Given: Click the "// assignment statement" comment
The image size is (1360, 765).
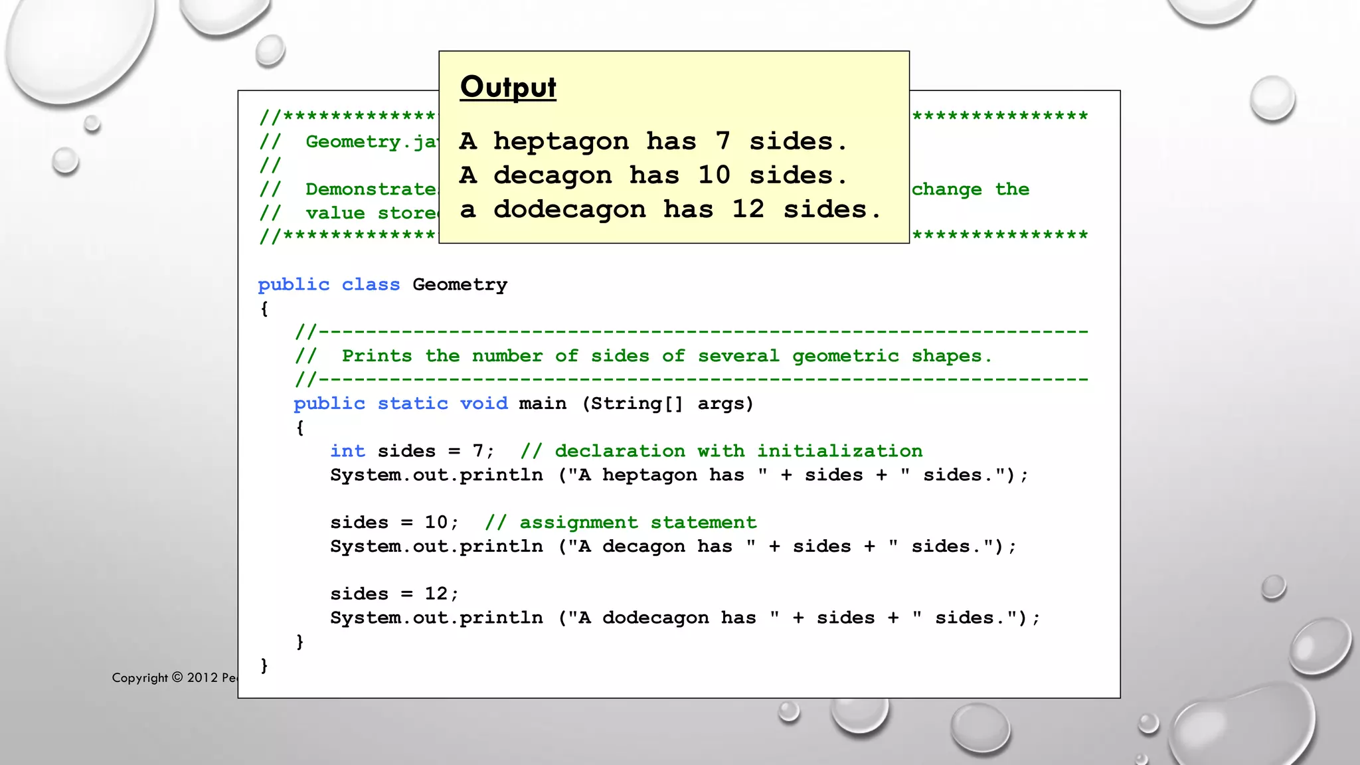Looking at the screenshot, I should [x=621, y=523].
